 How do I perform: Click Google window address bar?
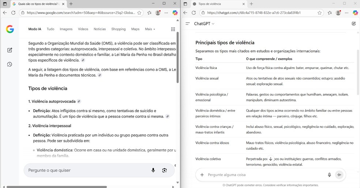pyautogui.click(x=81, y=13)
